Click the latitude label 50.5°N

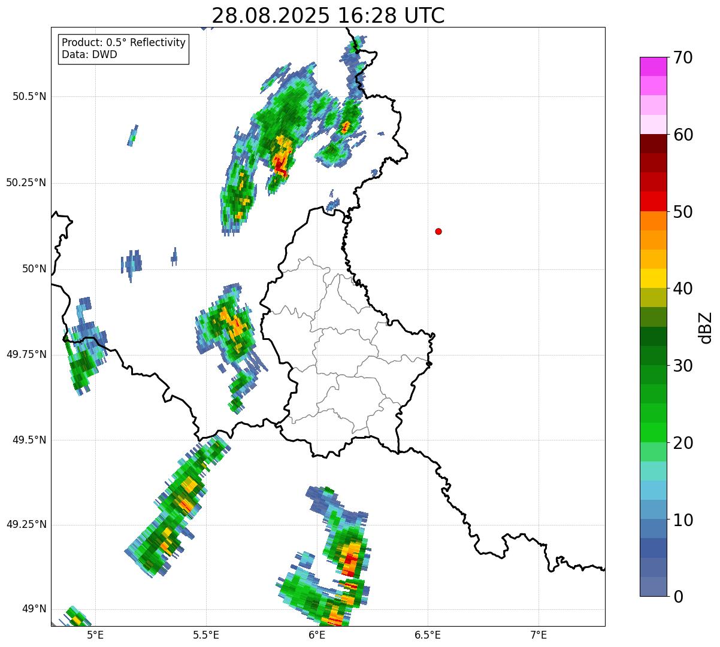[29, 96]
